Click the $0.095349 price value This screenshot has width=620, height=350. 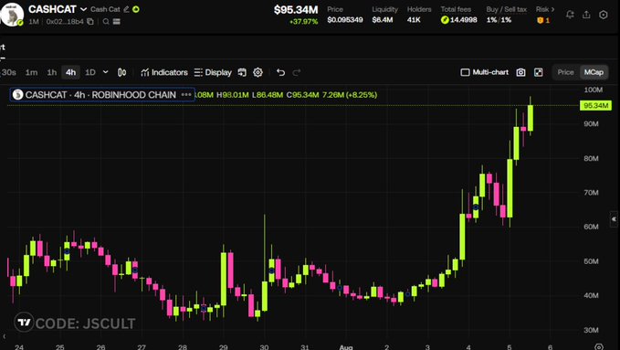(345, 20)
